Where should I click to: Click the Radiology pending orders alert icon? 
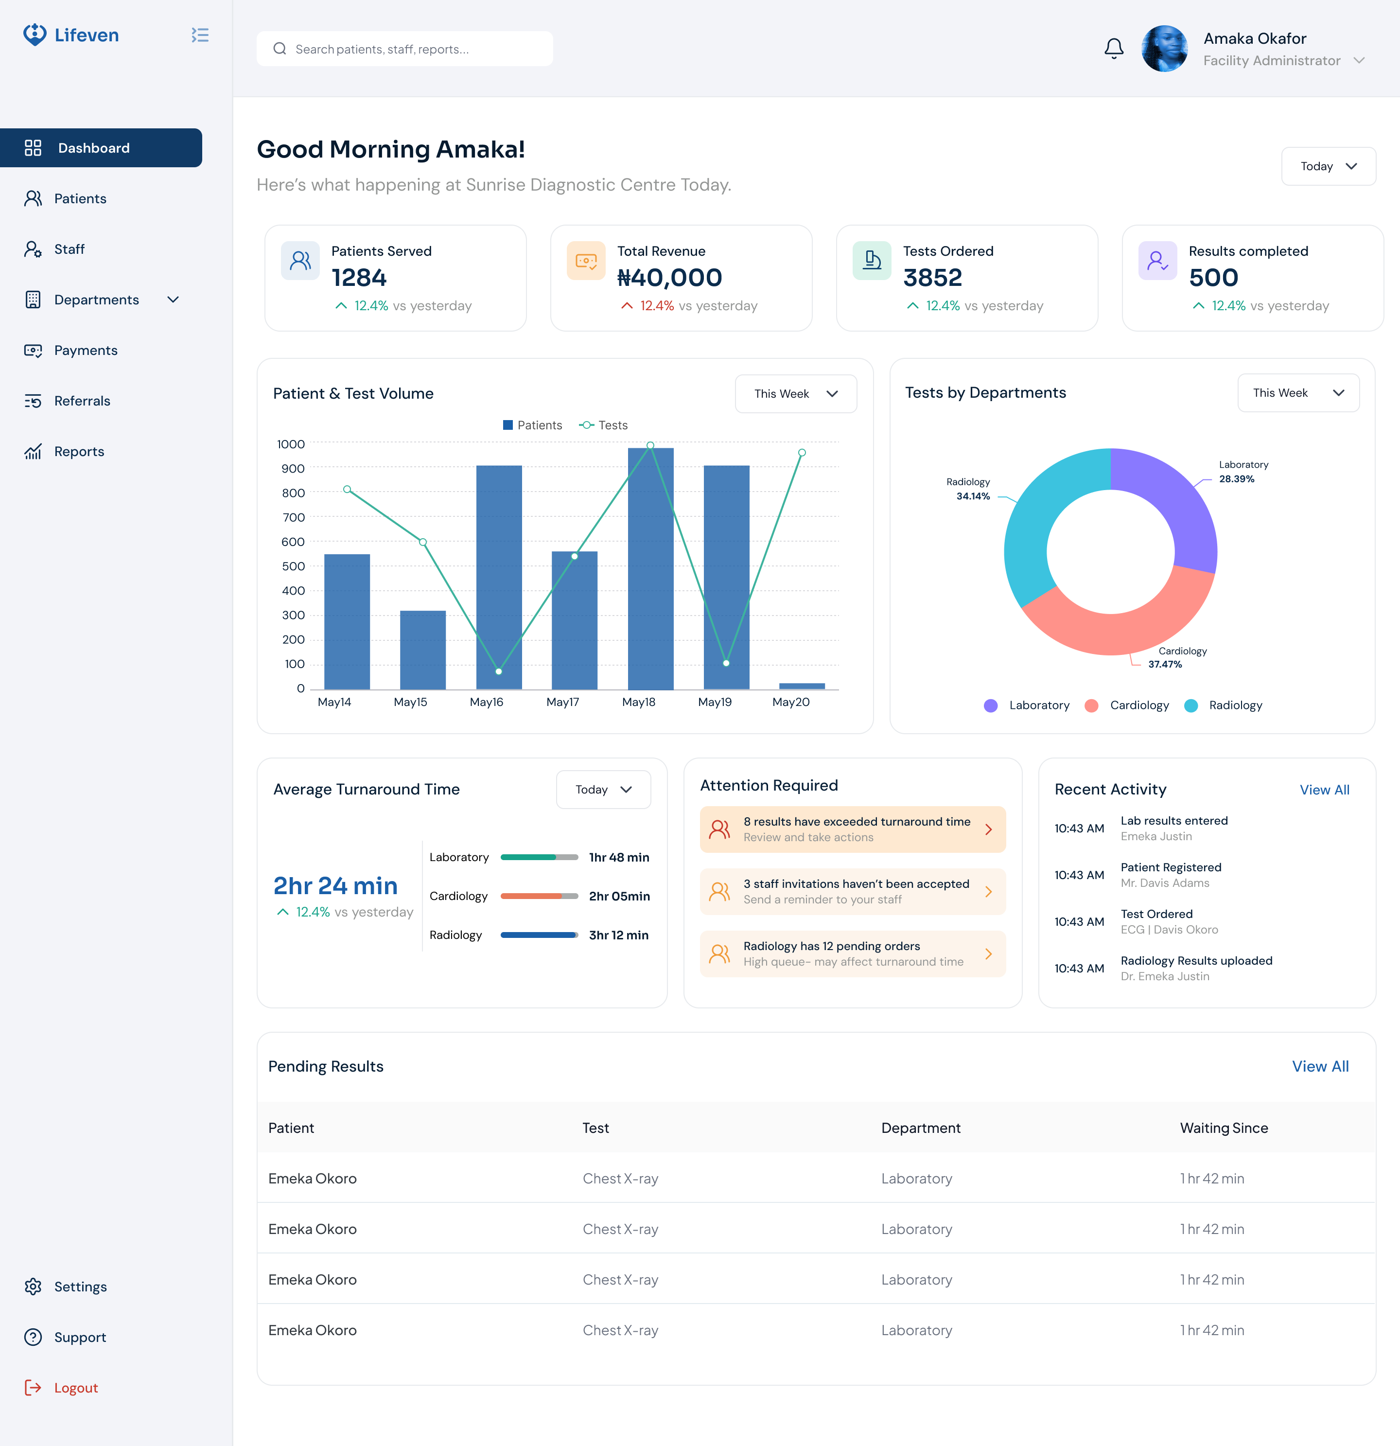(720, 954)
